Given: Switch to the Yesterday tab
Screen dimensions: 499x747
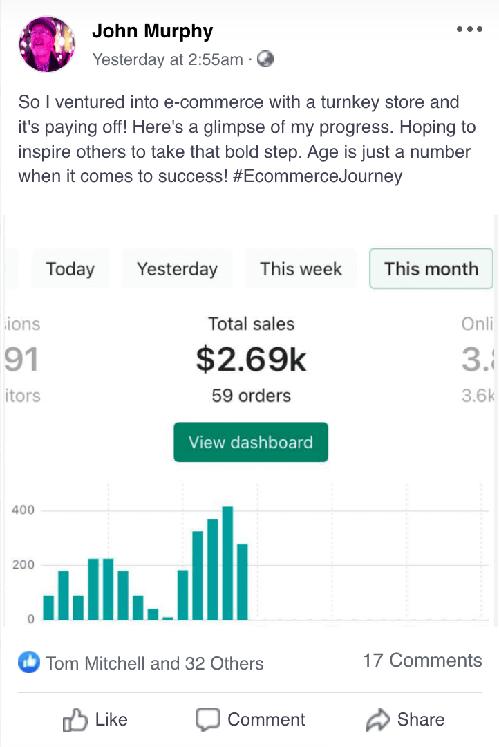Looking at the screenshot, I should (177, 269).
